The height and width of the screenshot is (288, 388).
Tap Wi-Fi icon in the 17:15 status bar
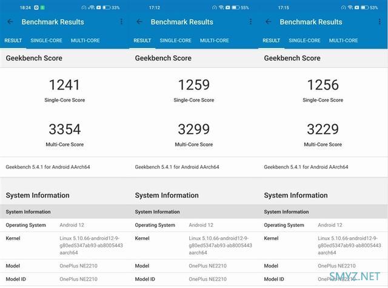(350, 8)
